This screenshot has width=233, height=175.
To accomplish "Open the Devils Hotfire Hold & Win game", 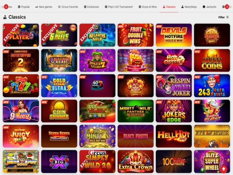I will coord(174,35).
